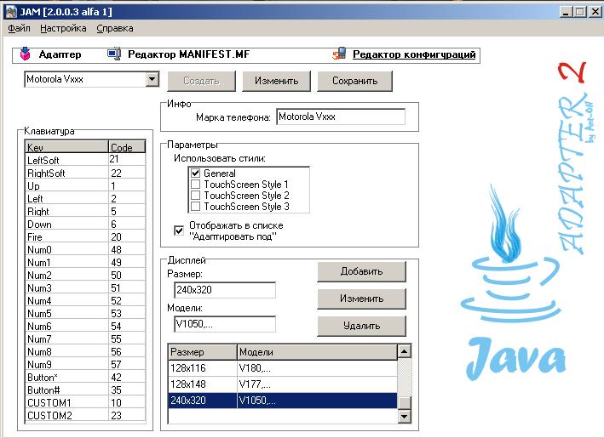This screenshot has width=604, height=438.
Task: Click the Модели column header
Action: tap(317, 352)
